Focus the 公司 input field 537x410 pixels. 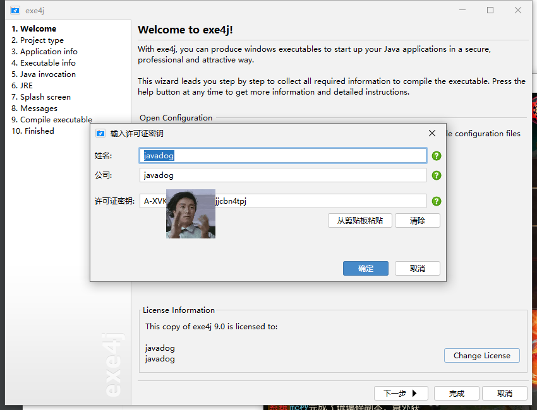click(x=283, y=175)
